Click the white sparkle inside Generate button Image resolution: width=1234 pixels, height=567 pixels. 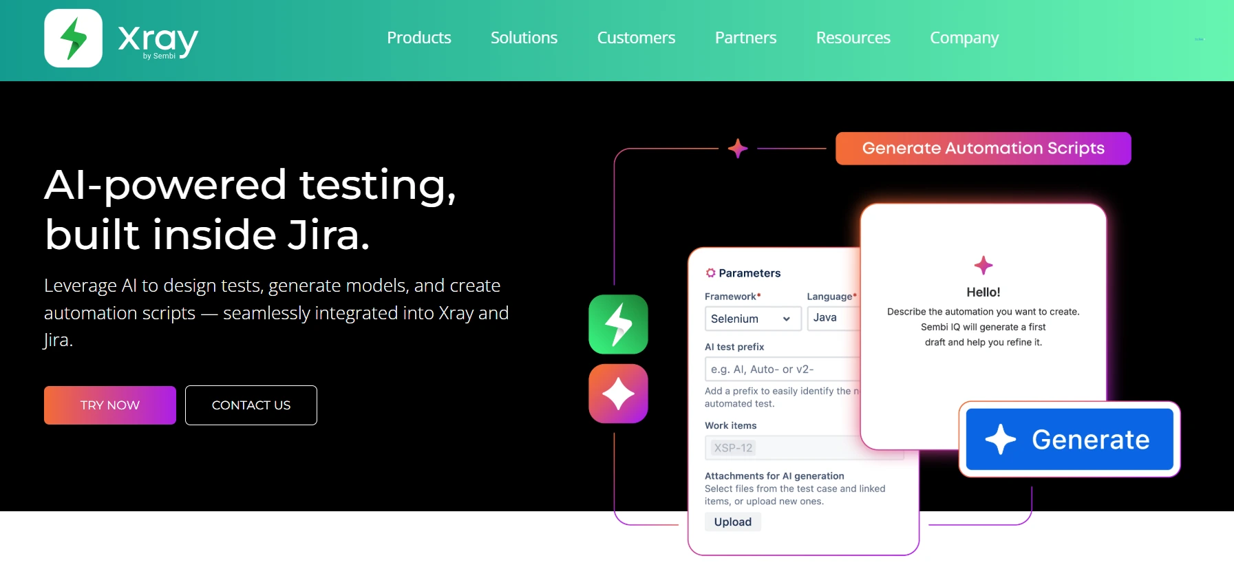[x=1000, y=439]
